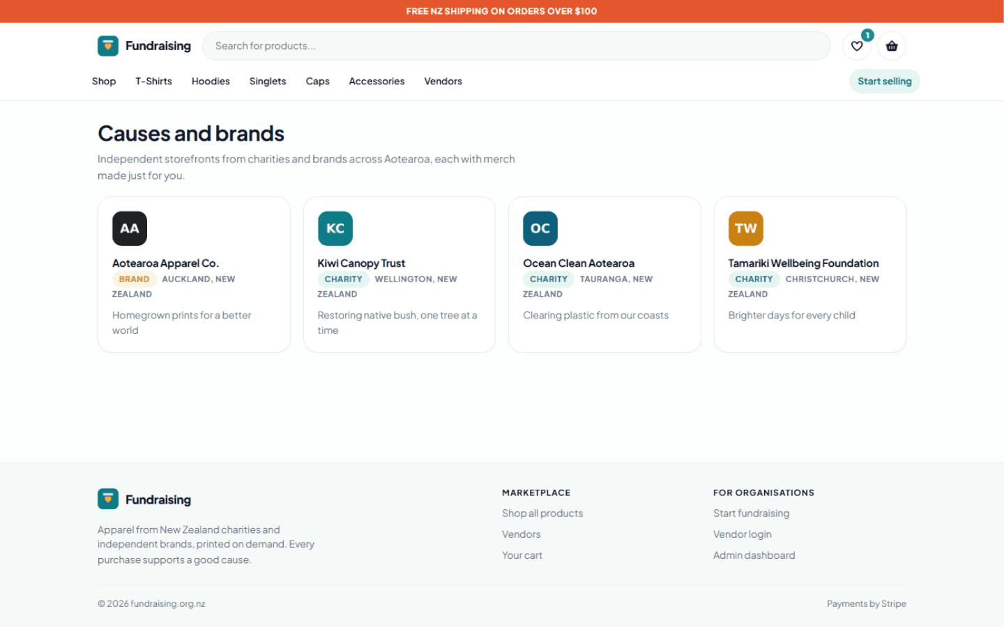
Task: Click the CHARITY badge on Ocean Clean Aotearoa
Action: tap(549, 279)
